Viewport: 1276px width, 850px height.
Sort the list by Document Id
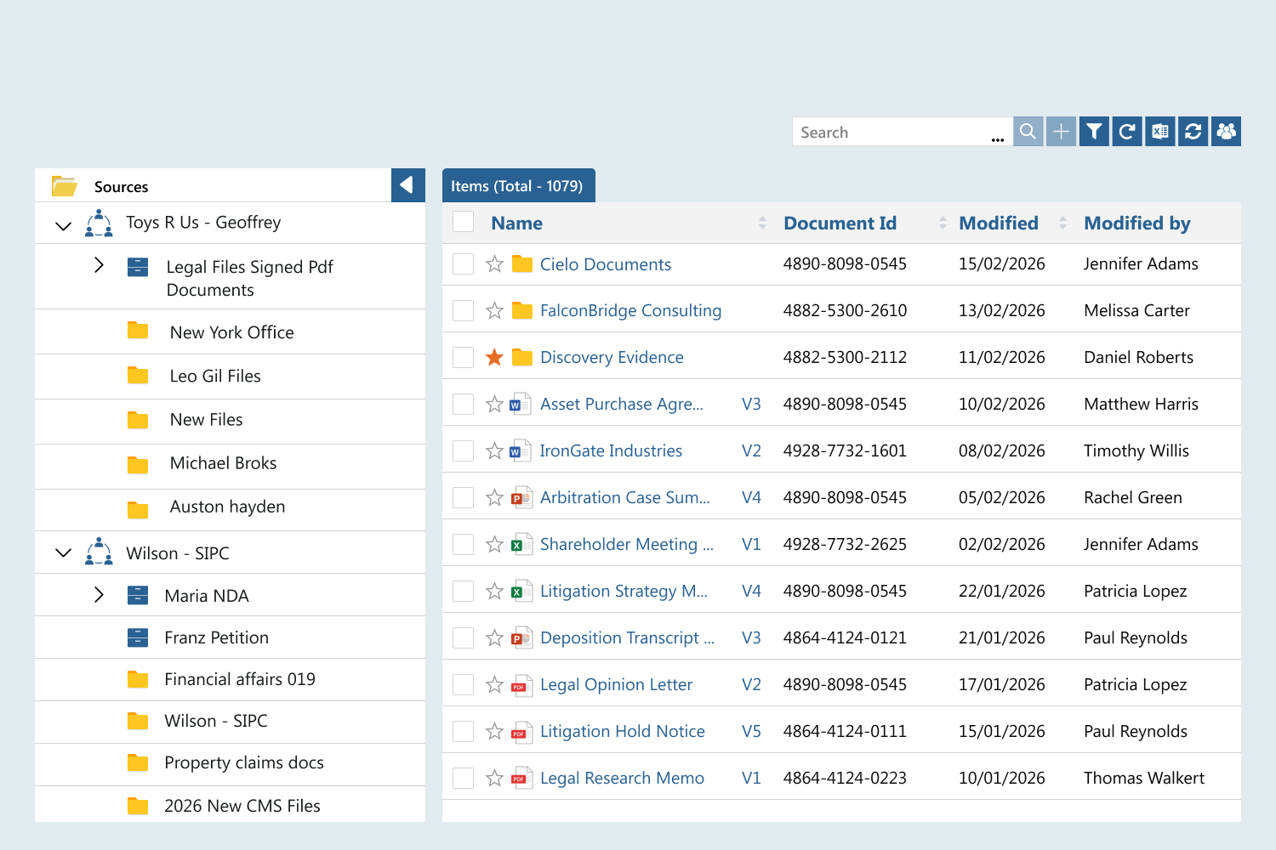[x=840, y=223]
